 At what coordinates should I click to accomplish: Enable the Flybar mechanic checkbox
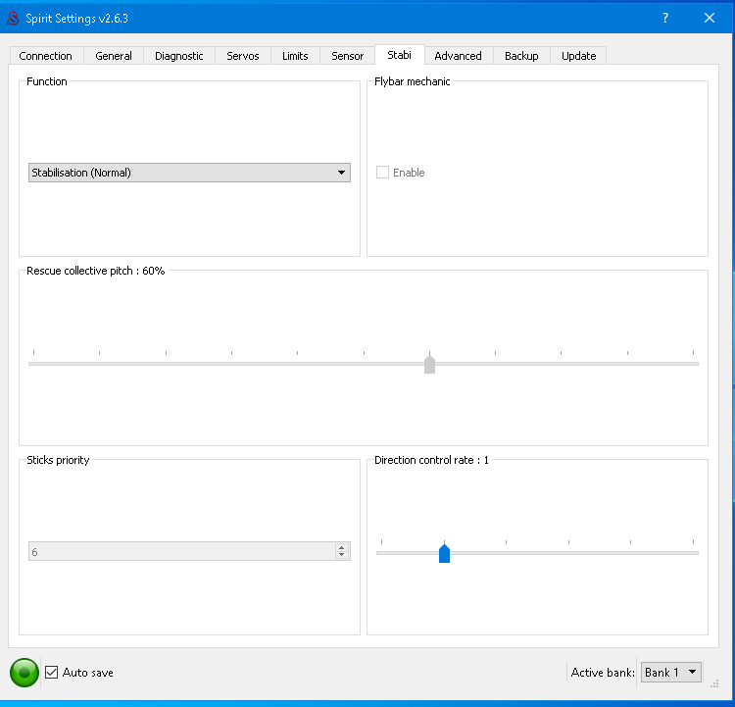(x=383, y=173)
